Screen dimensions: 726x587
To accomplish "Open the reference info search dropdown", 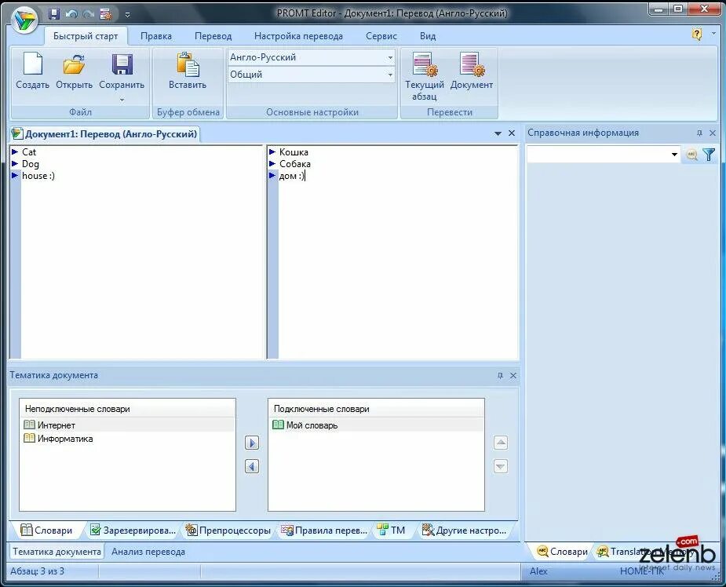I will 674,155.
